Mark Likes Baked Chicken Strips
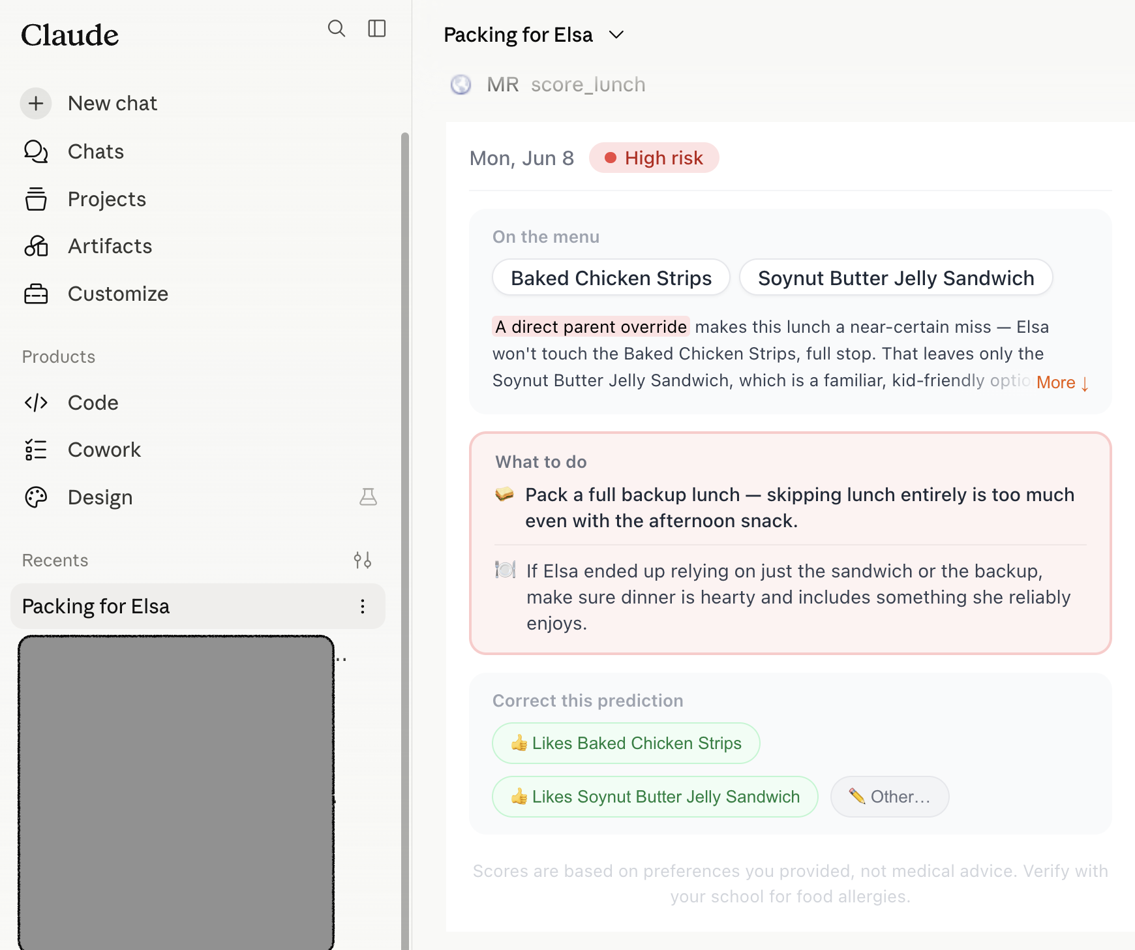 pyautogui.click(x=626, y=743)
